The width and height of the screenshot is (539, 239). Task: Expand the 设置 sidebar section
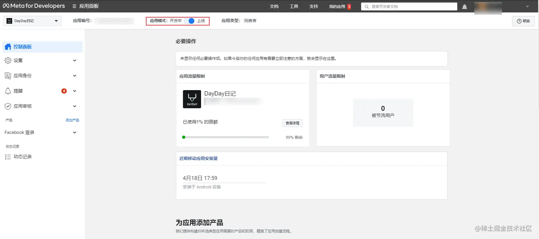tap(75, 61)
